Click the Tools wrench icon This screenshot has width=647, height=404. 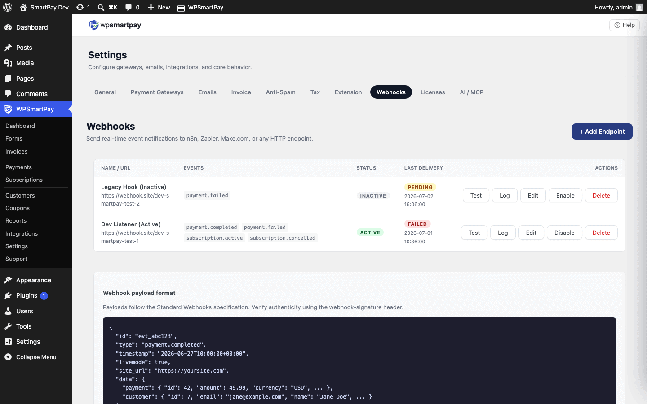(x=8, y=326)
